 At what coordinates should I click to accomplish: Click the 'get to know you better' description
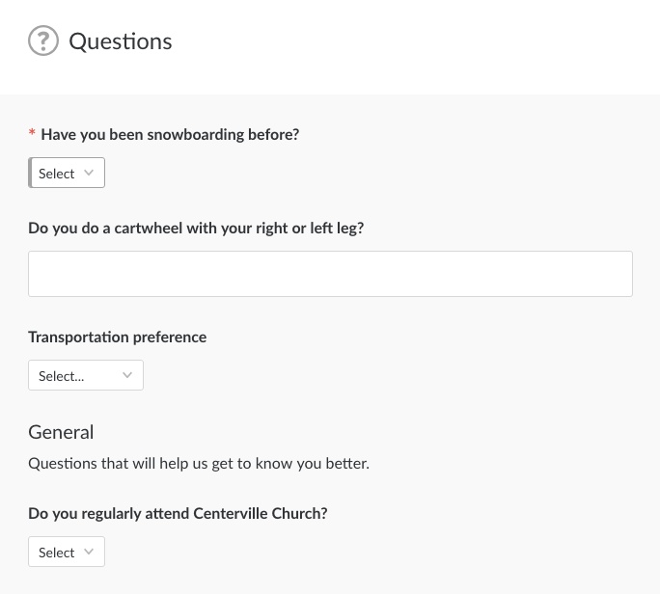click(x=199, y=463)
